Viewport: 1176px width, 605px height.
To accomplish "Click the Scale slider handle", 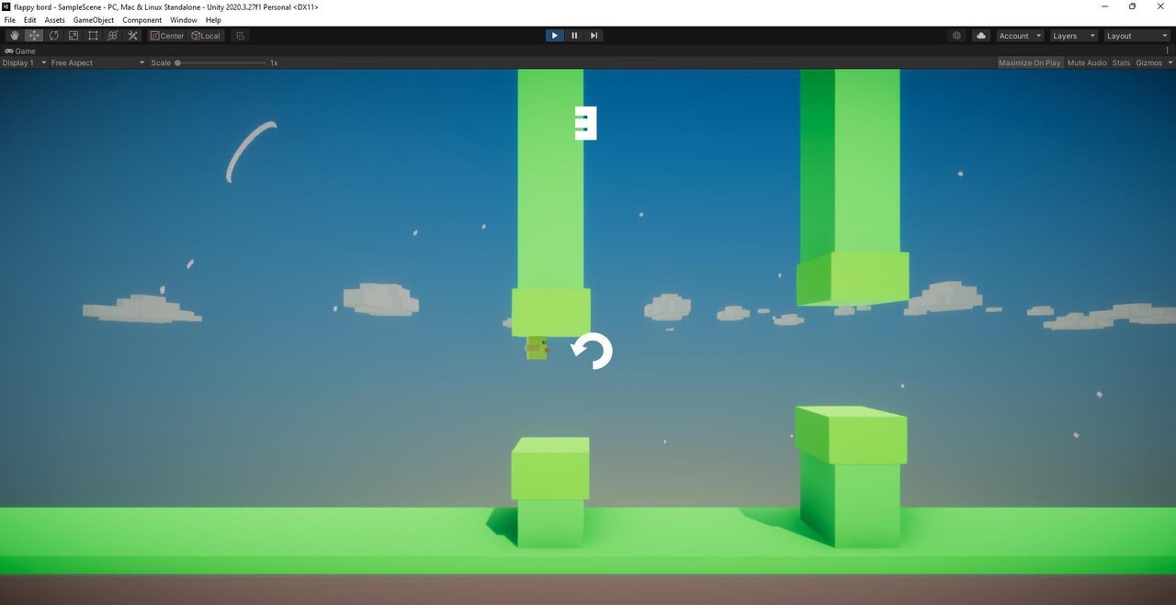I will 177,62.
